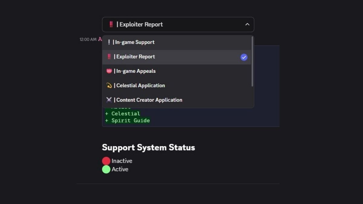
Task: Click the pink author name beside the timestamp
Action: click(x=100, y=39)
